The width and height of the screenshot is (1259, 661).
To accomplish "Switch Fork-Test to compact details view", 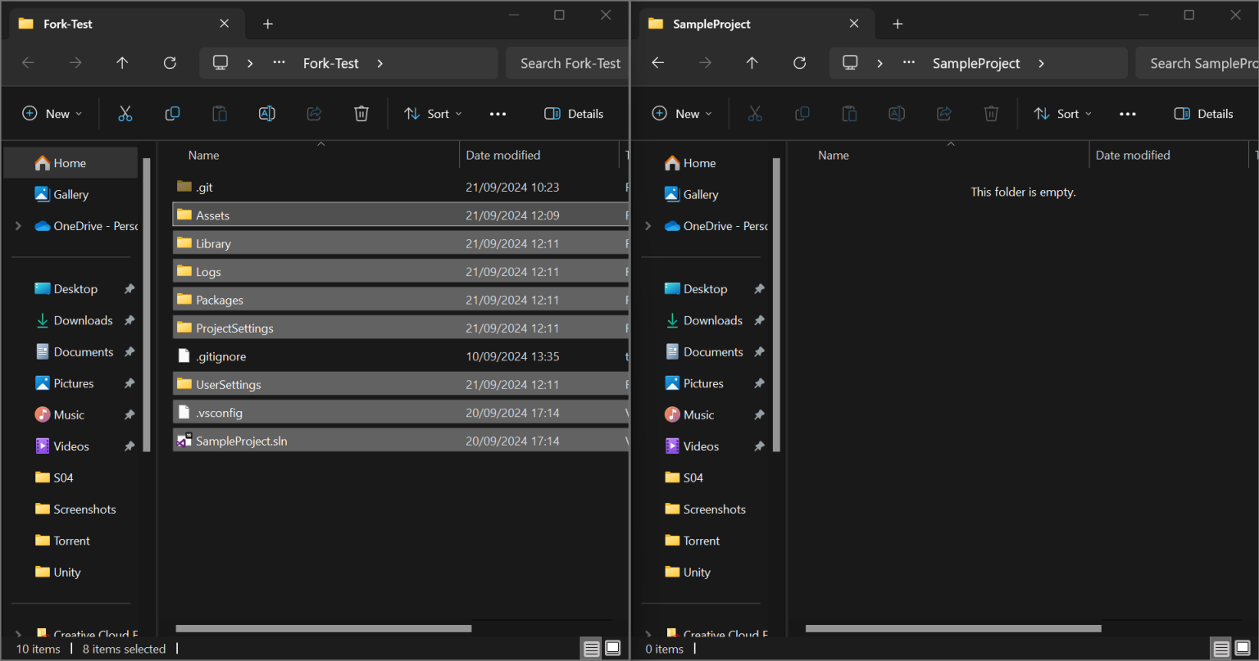I will click(591, 648).
